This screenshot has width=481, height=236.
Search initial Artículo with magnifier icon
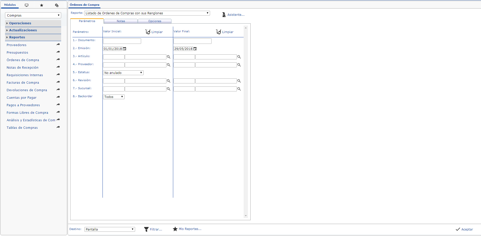point(169,57)
